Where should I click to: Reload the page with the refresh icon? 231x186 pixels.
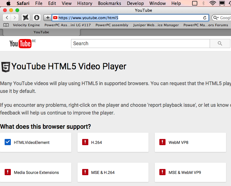tap(205, 18)
